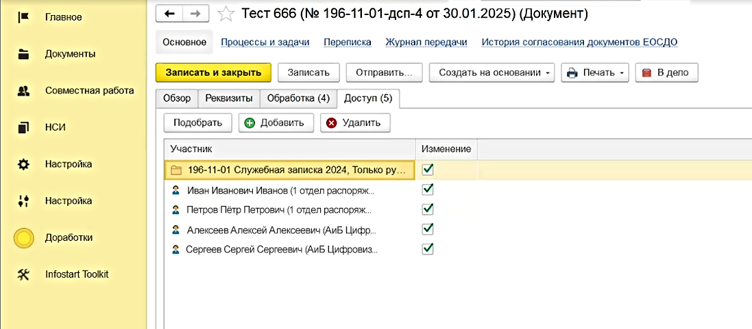This screenshot has height=329, width=752.
Task: Add document to favorites with star icon
Action: [225, 13]
